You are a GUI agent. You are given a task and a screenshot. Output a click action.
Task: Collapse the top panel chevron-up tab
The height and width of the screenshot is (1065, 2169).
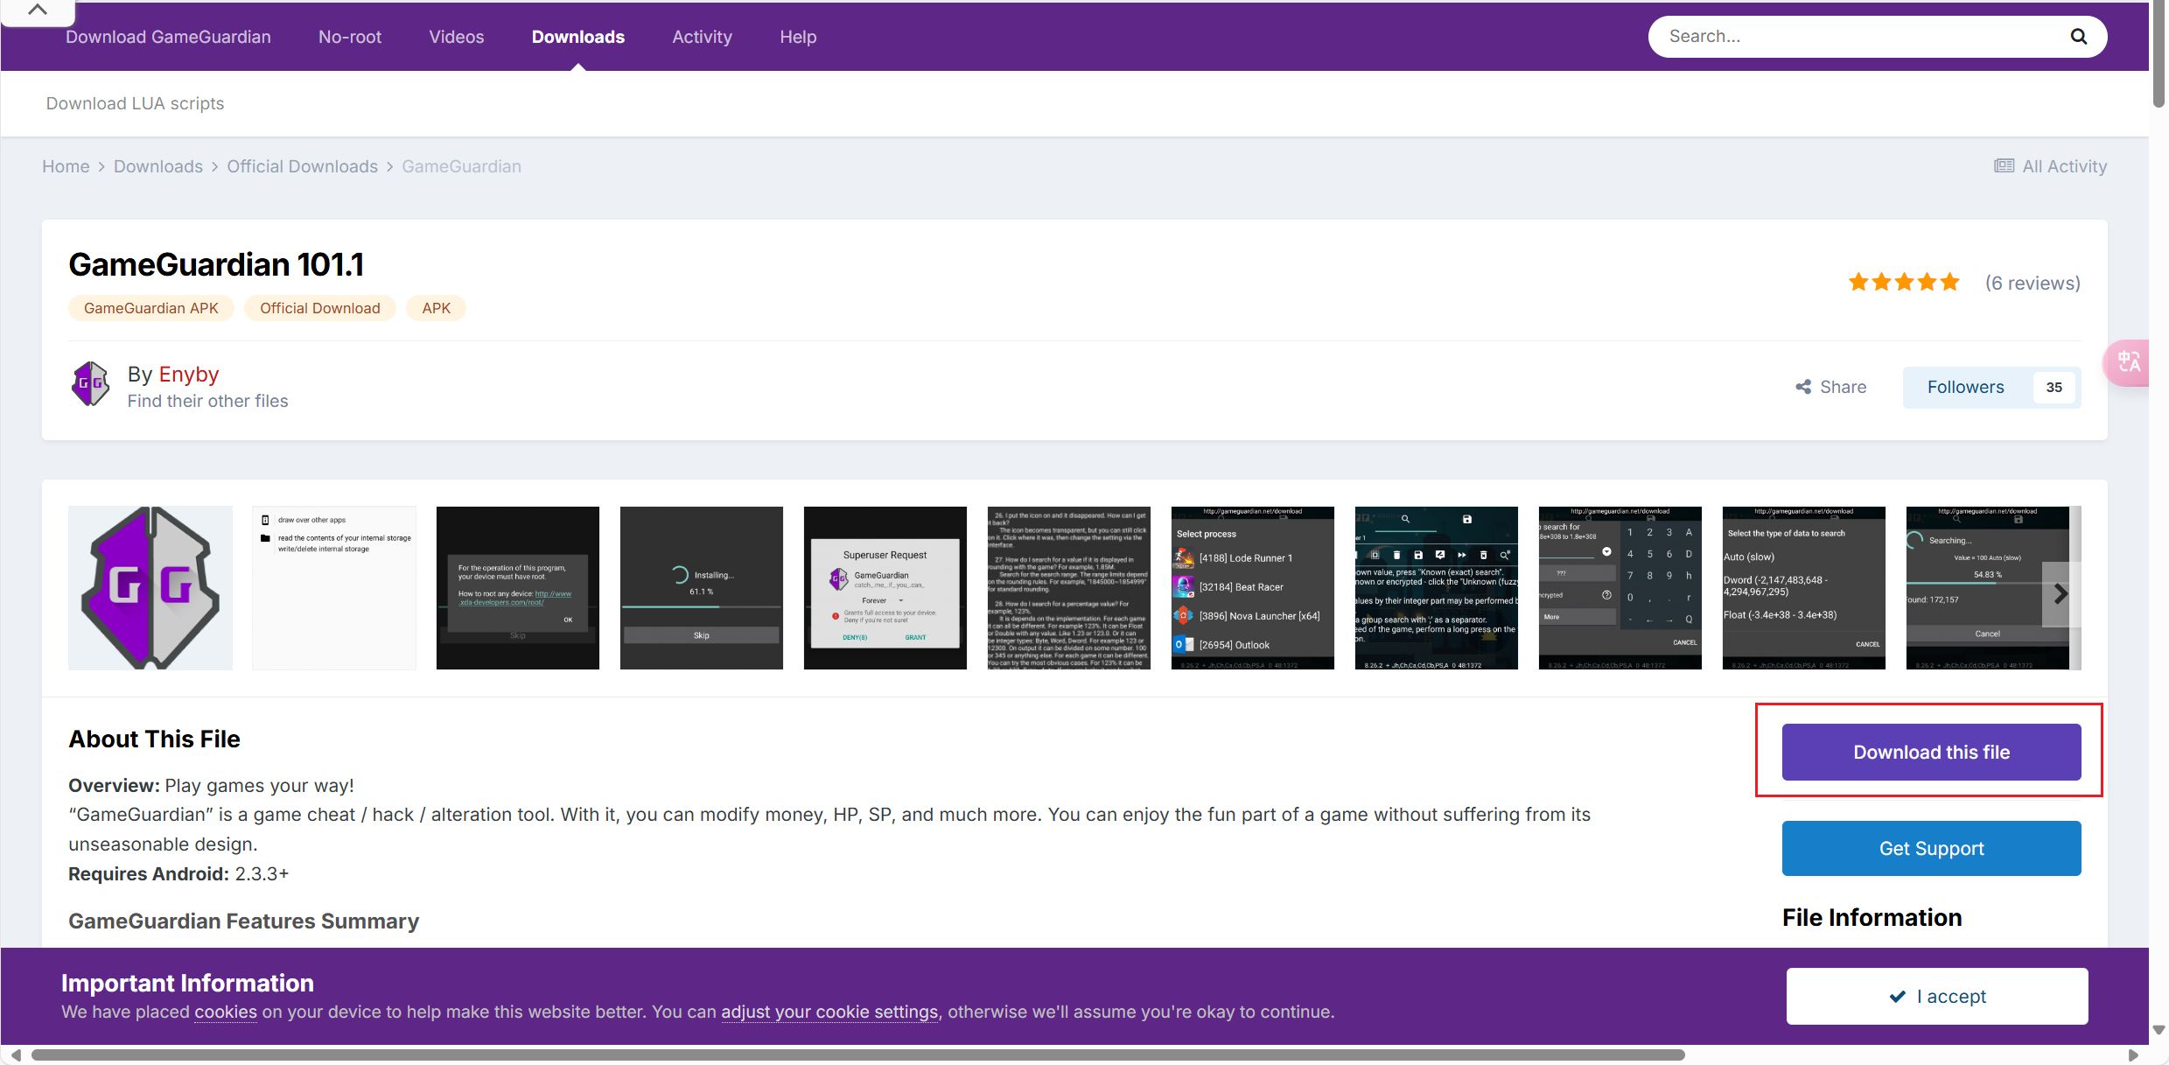pos(38,11)
